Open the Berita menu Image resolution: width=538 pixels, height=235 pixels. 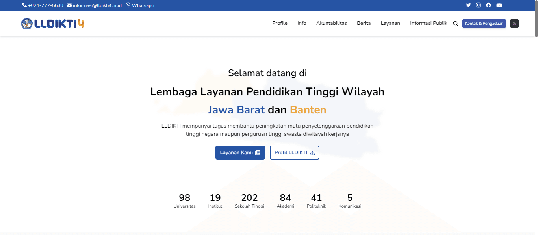click(364, 23)
